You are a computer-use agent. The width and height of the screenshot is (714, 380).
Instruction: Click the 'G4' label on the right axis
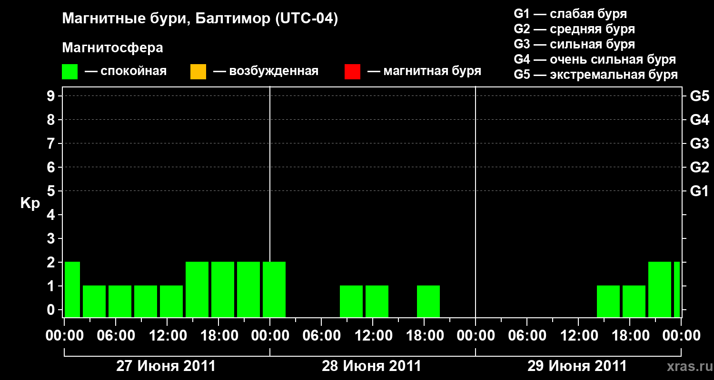click(700, 120)
